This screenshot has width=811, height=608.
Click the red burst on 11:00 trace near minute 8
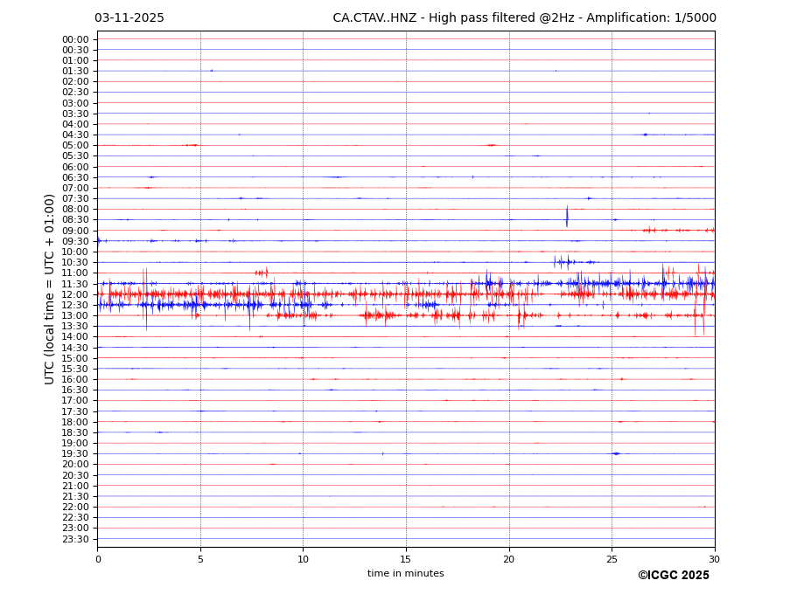click(262, 273)
